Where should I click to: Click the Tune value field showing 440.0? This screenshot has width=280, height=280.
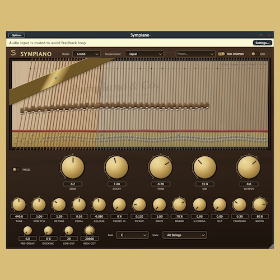[19, 217]
